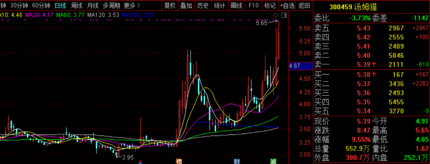
Task: Click the 卖四 price 5.42
Action: point(364,37)
